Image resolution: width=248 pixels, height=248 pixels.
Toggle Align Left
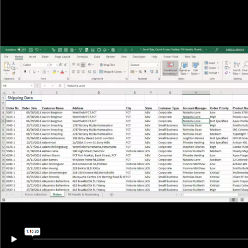pos(73,71)
